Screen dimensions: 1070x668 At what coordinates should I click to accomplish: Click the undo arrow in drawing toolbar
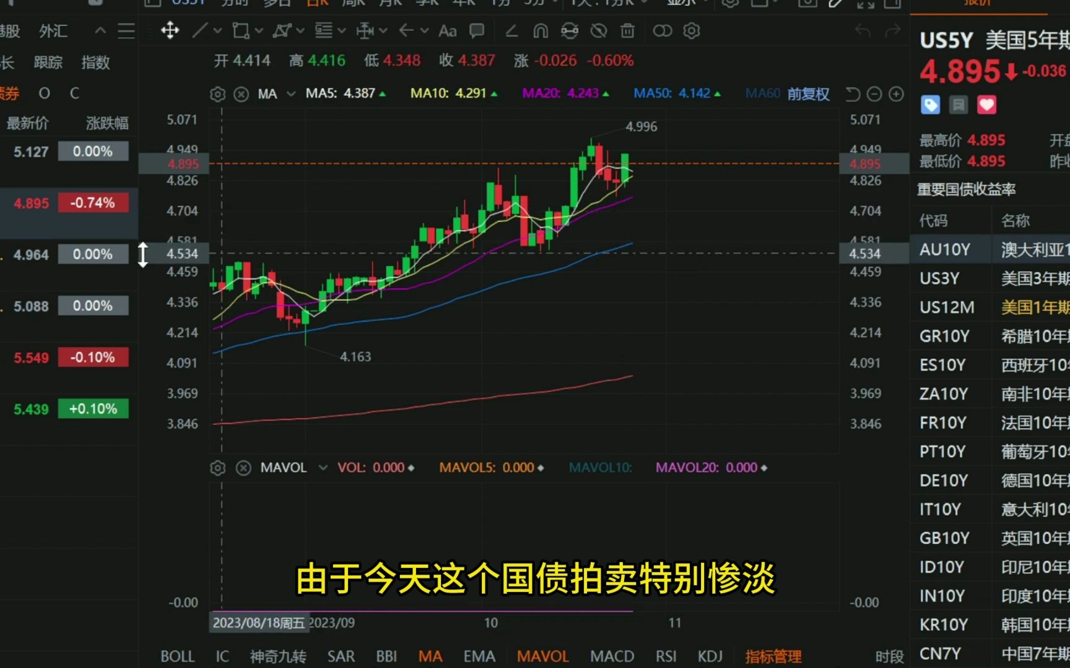pyautogui.click(x=863, y=30)
